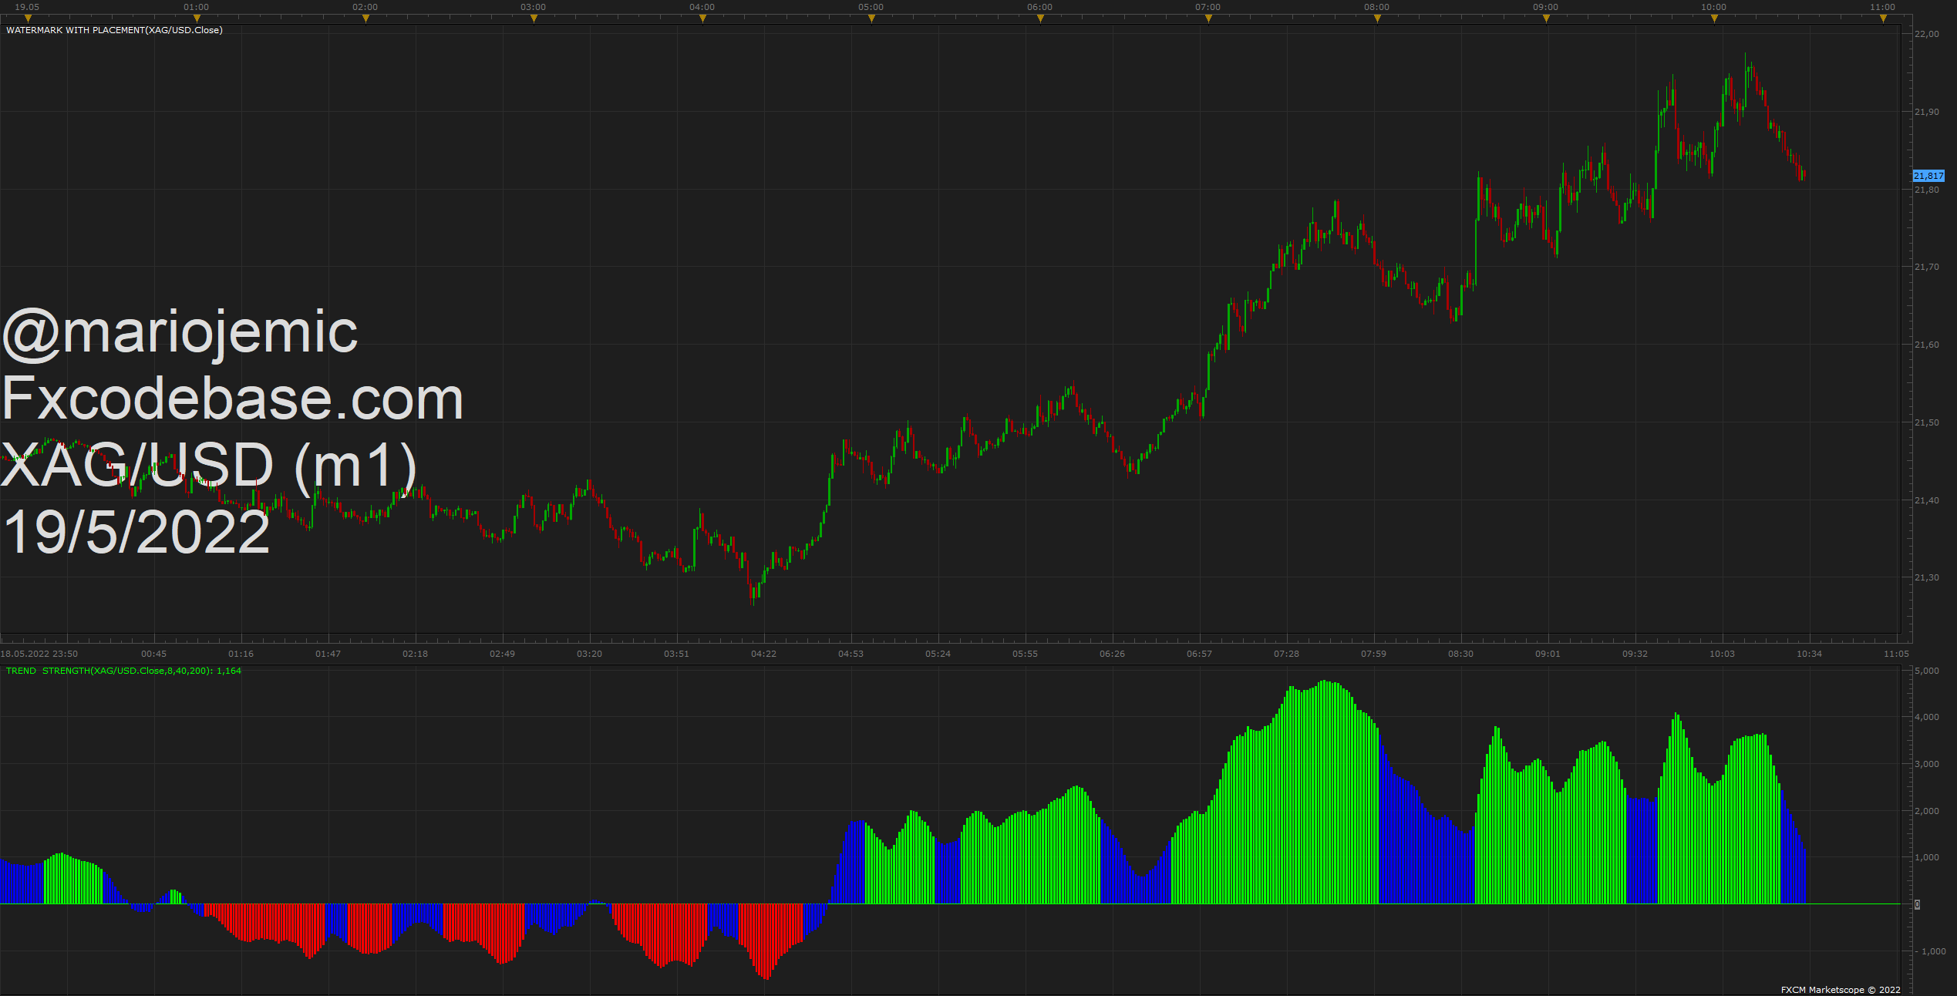Click the blue current price tag 21,817
The image size is (1957, 996).
[x=1929, y=176]
